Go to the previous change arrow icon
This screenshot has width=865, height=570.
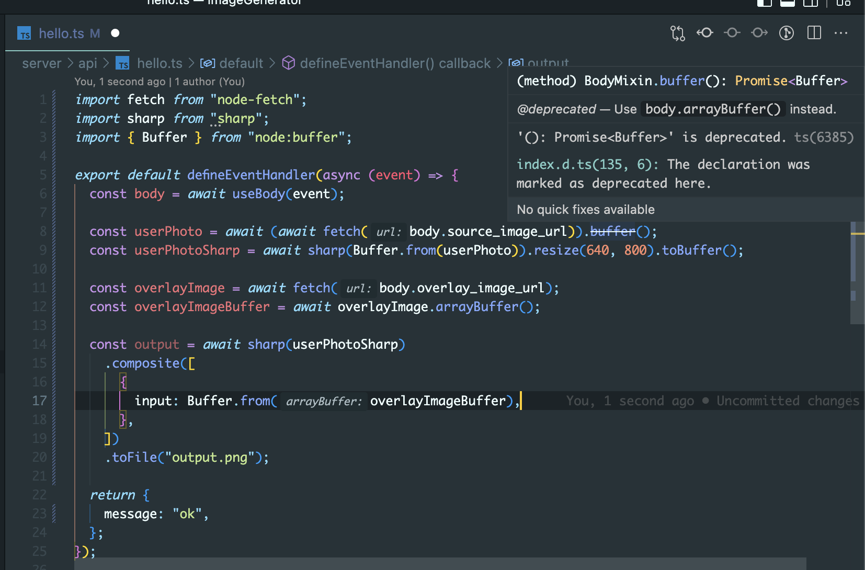(x=704, y=33)
